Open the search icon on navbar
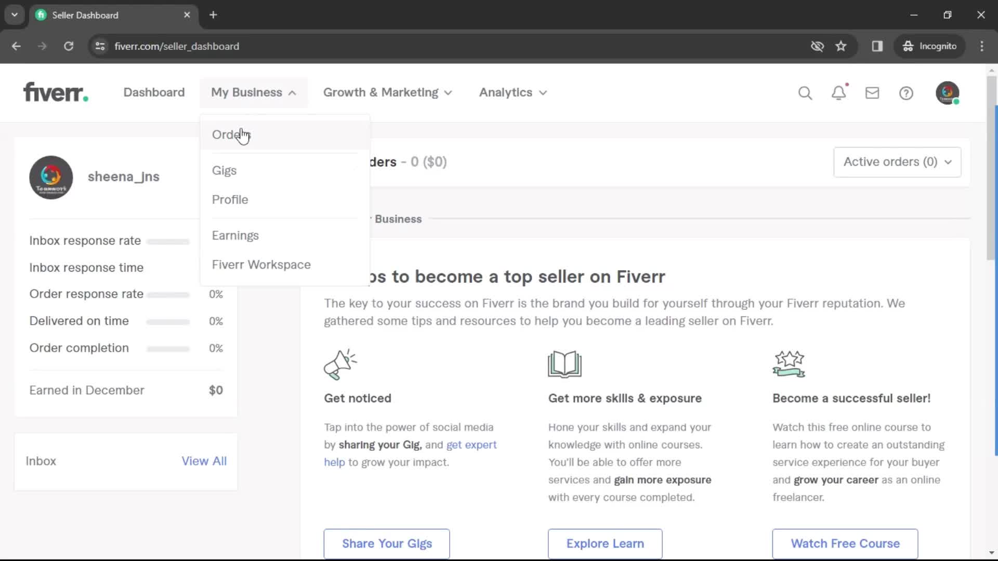The height and width of the screenshot is (561, 998). click(x=805, y=92)
